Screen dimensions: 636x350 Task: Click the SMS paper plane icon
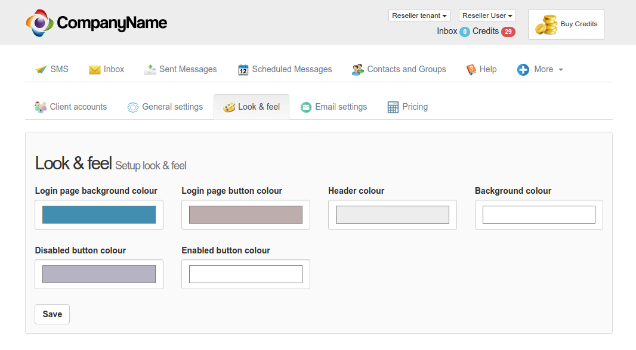[x=41, y=70]
